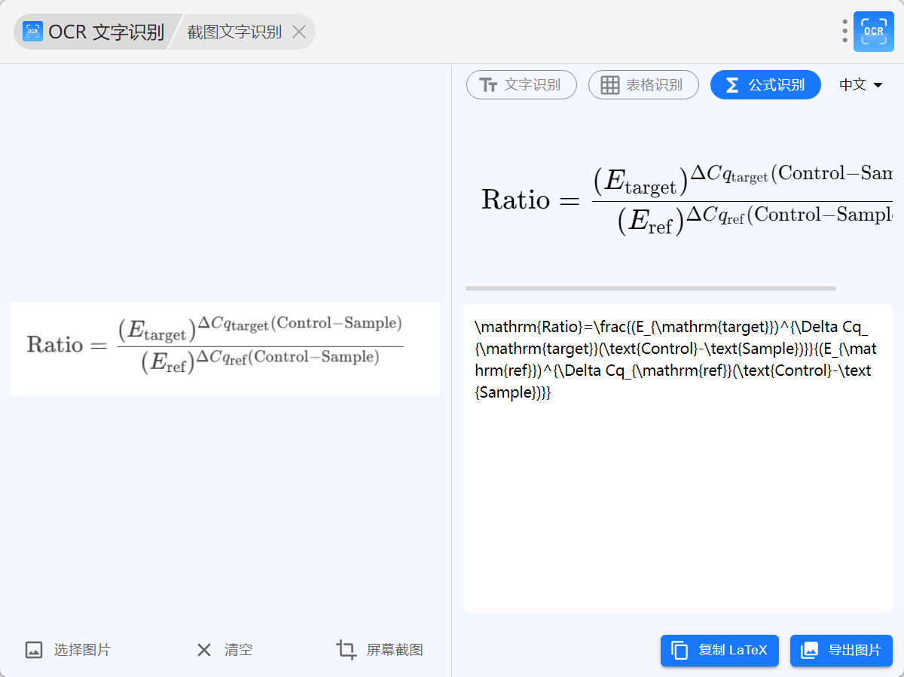Click the gallery icon in 导出图片 button

[809, 651]
